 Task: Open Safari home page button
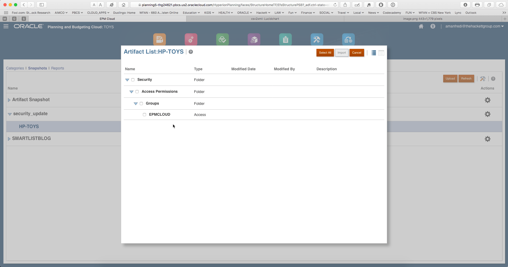point(124,5)
